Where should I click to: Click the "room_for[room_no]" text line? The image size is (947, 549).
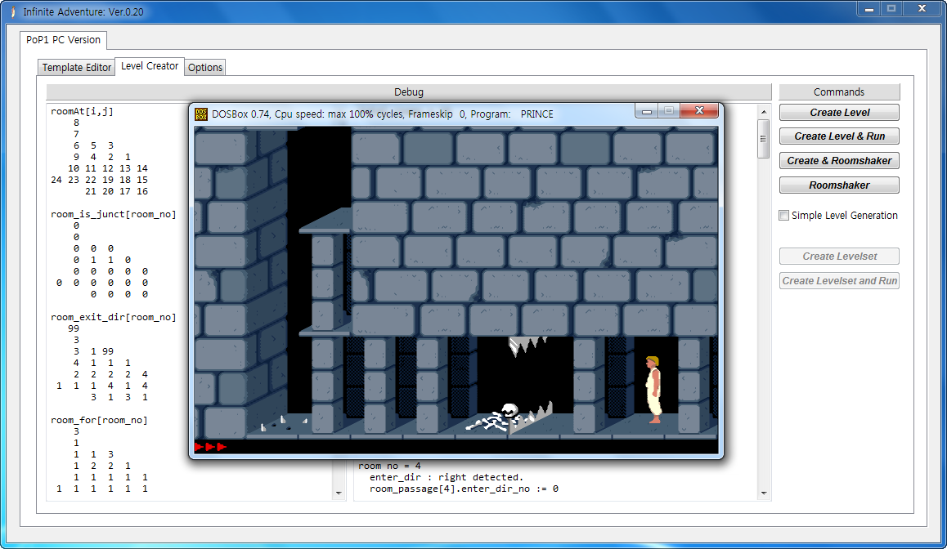(x=99, y=420)
